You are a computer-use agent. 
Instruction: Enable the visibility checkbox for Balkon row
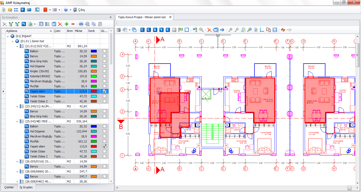click(105, 51)
